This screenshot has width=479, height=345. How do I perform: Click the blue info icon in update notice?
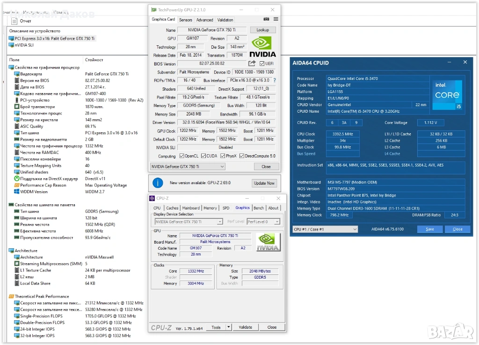pos(158,183)
